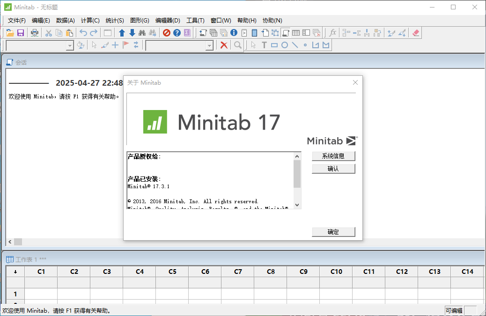This screenshot has height=316, width=486.
Task: Save project using the purple disk icon
Action: click(21, 33)
